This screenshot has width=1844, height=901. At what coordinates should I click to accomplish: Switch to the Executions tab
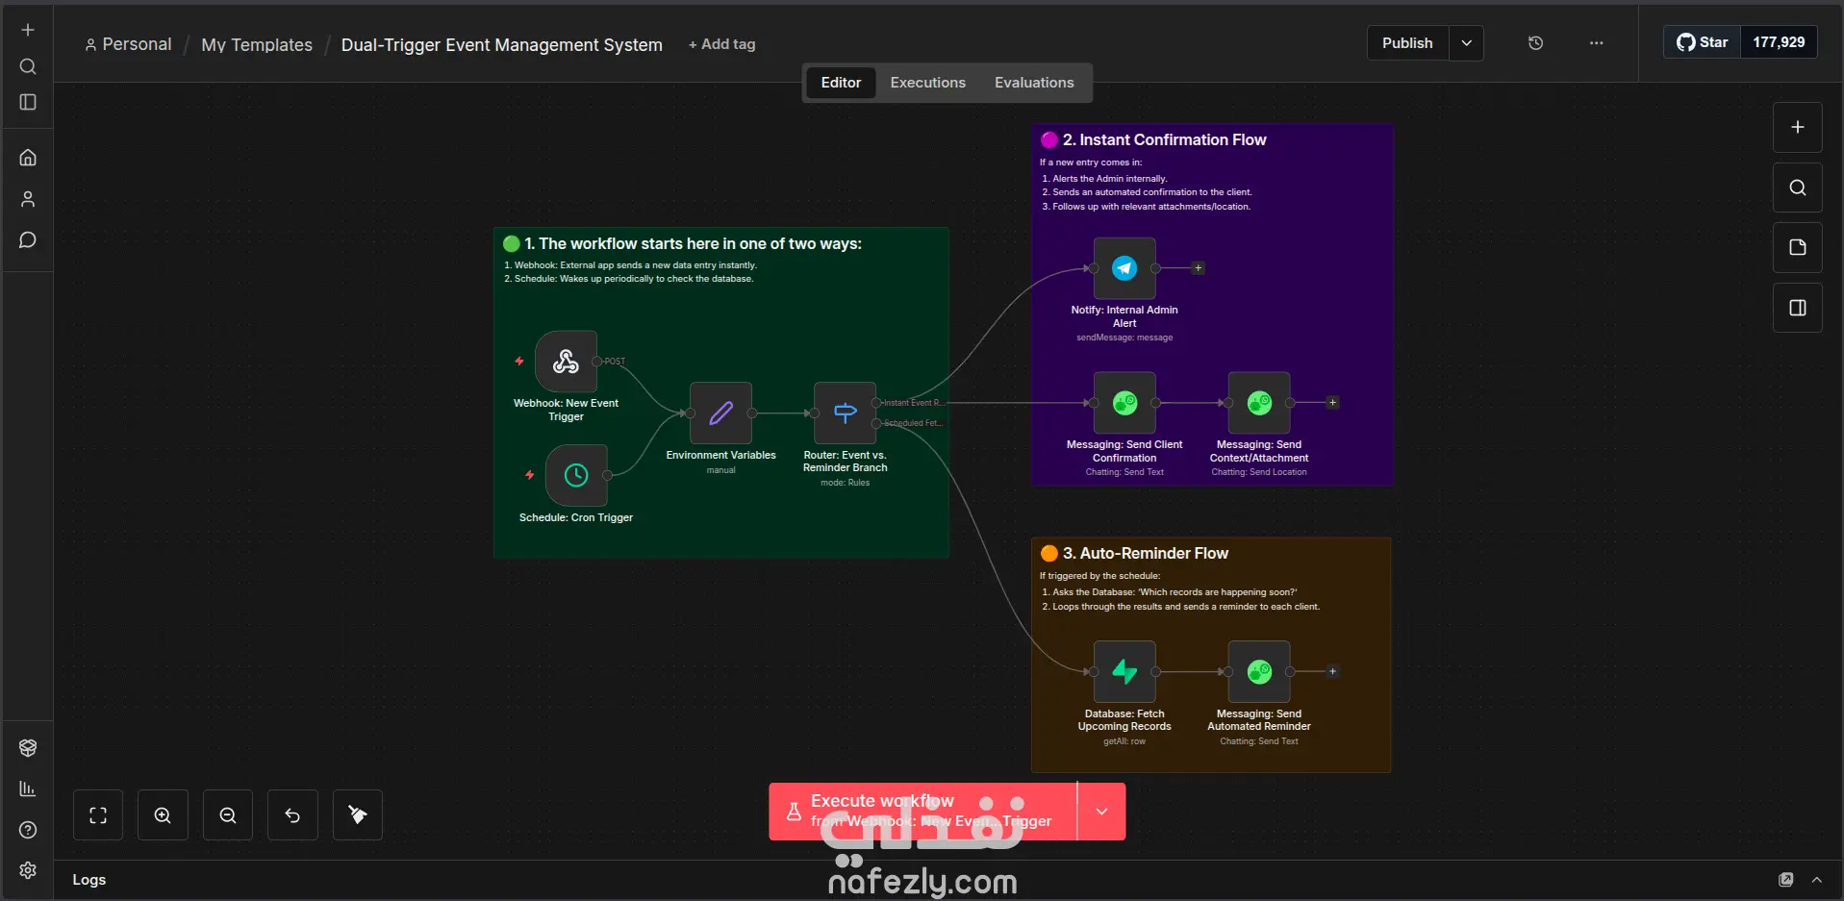(927, 83)
